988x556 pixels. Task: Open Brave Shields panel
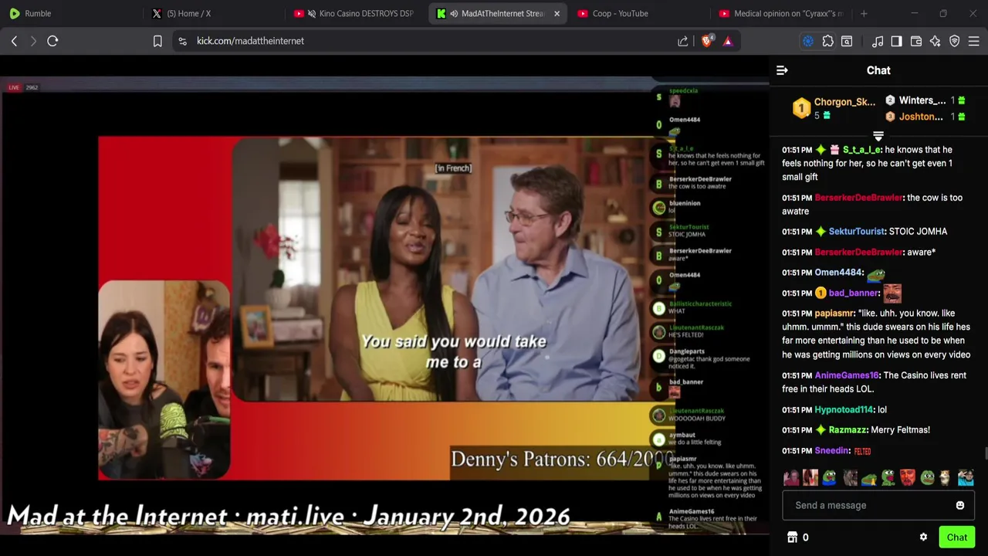[x=707, y=41]
